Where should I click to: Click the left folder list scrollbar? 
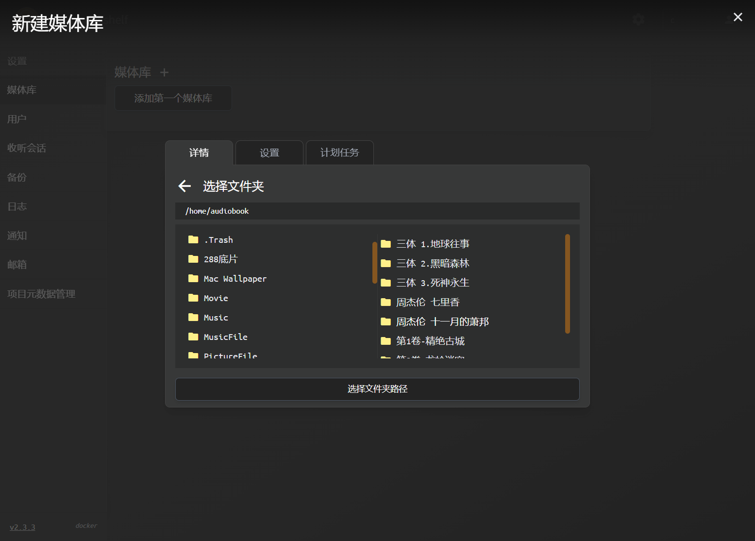pyautogui.click(x=374, y=262)
